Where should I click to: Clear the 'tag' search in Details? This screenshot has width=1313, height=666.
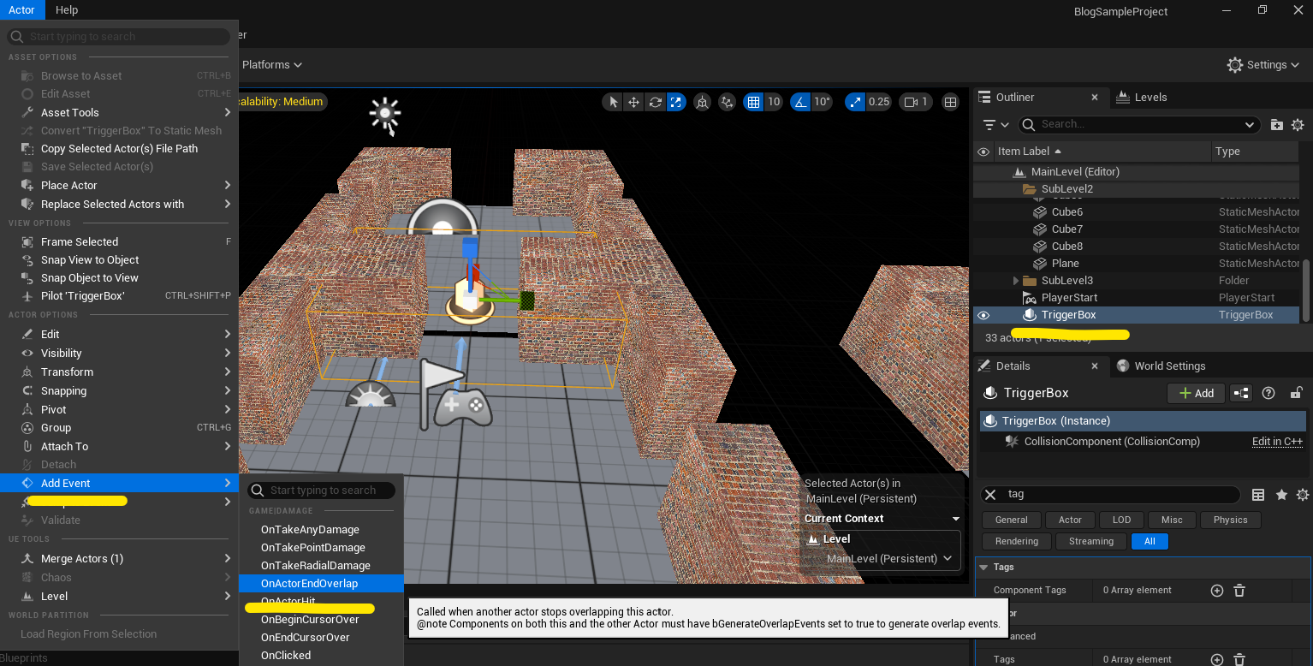[990, 494]
